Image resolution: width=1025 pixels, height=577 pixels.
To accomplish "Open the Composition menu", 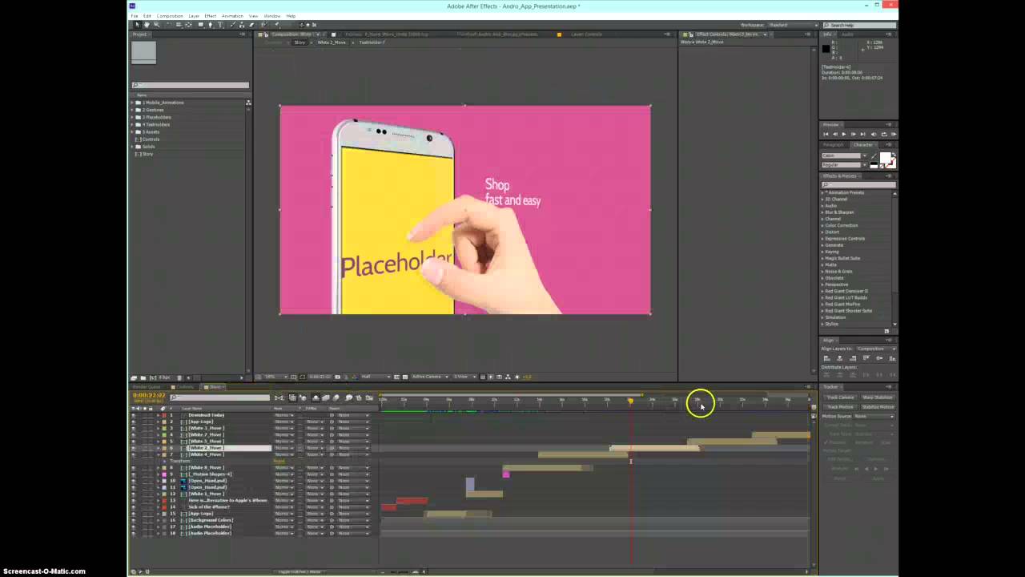I will coord(170,16).
